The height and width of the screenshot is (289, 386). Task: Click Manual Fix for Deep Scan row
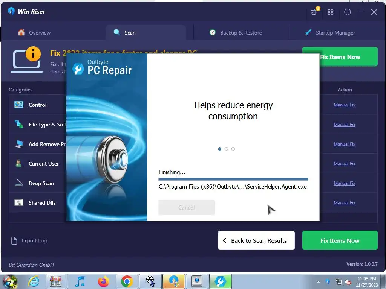[345, 183]
